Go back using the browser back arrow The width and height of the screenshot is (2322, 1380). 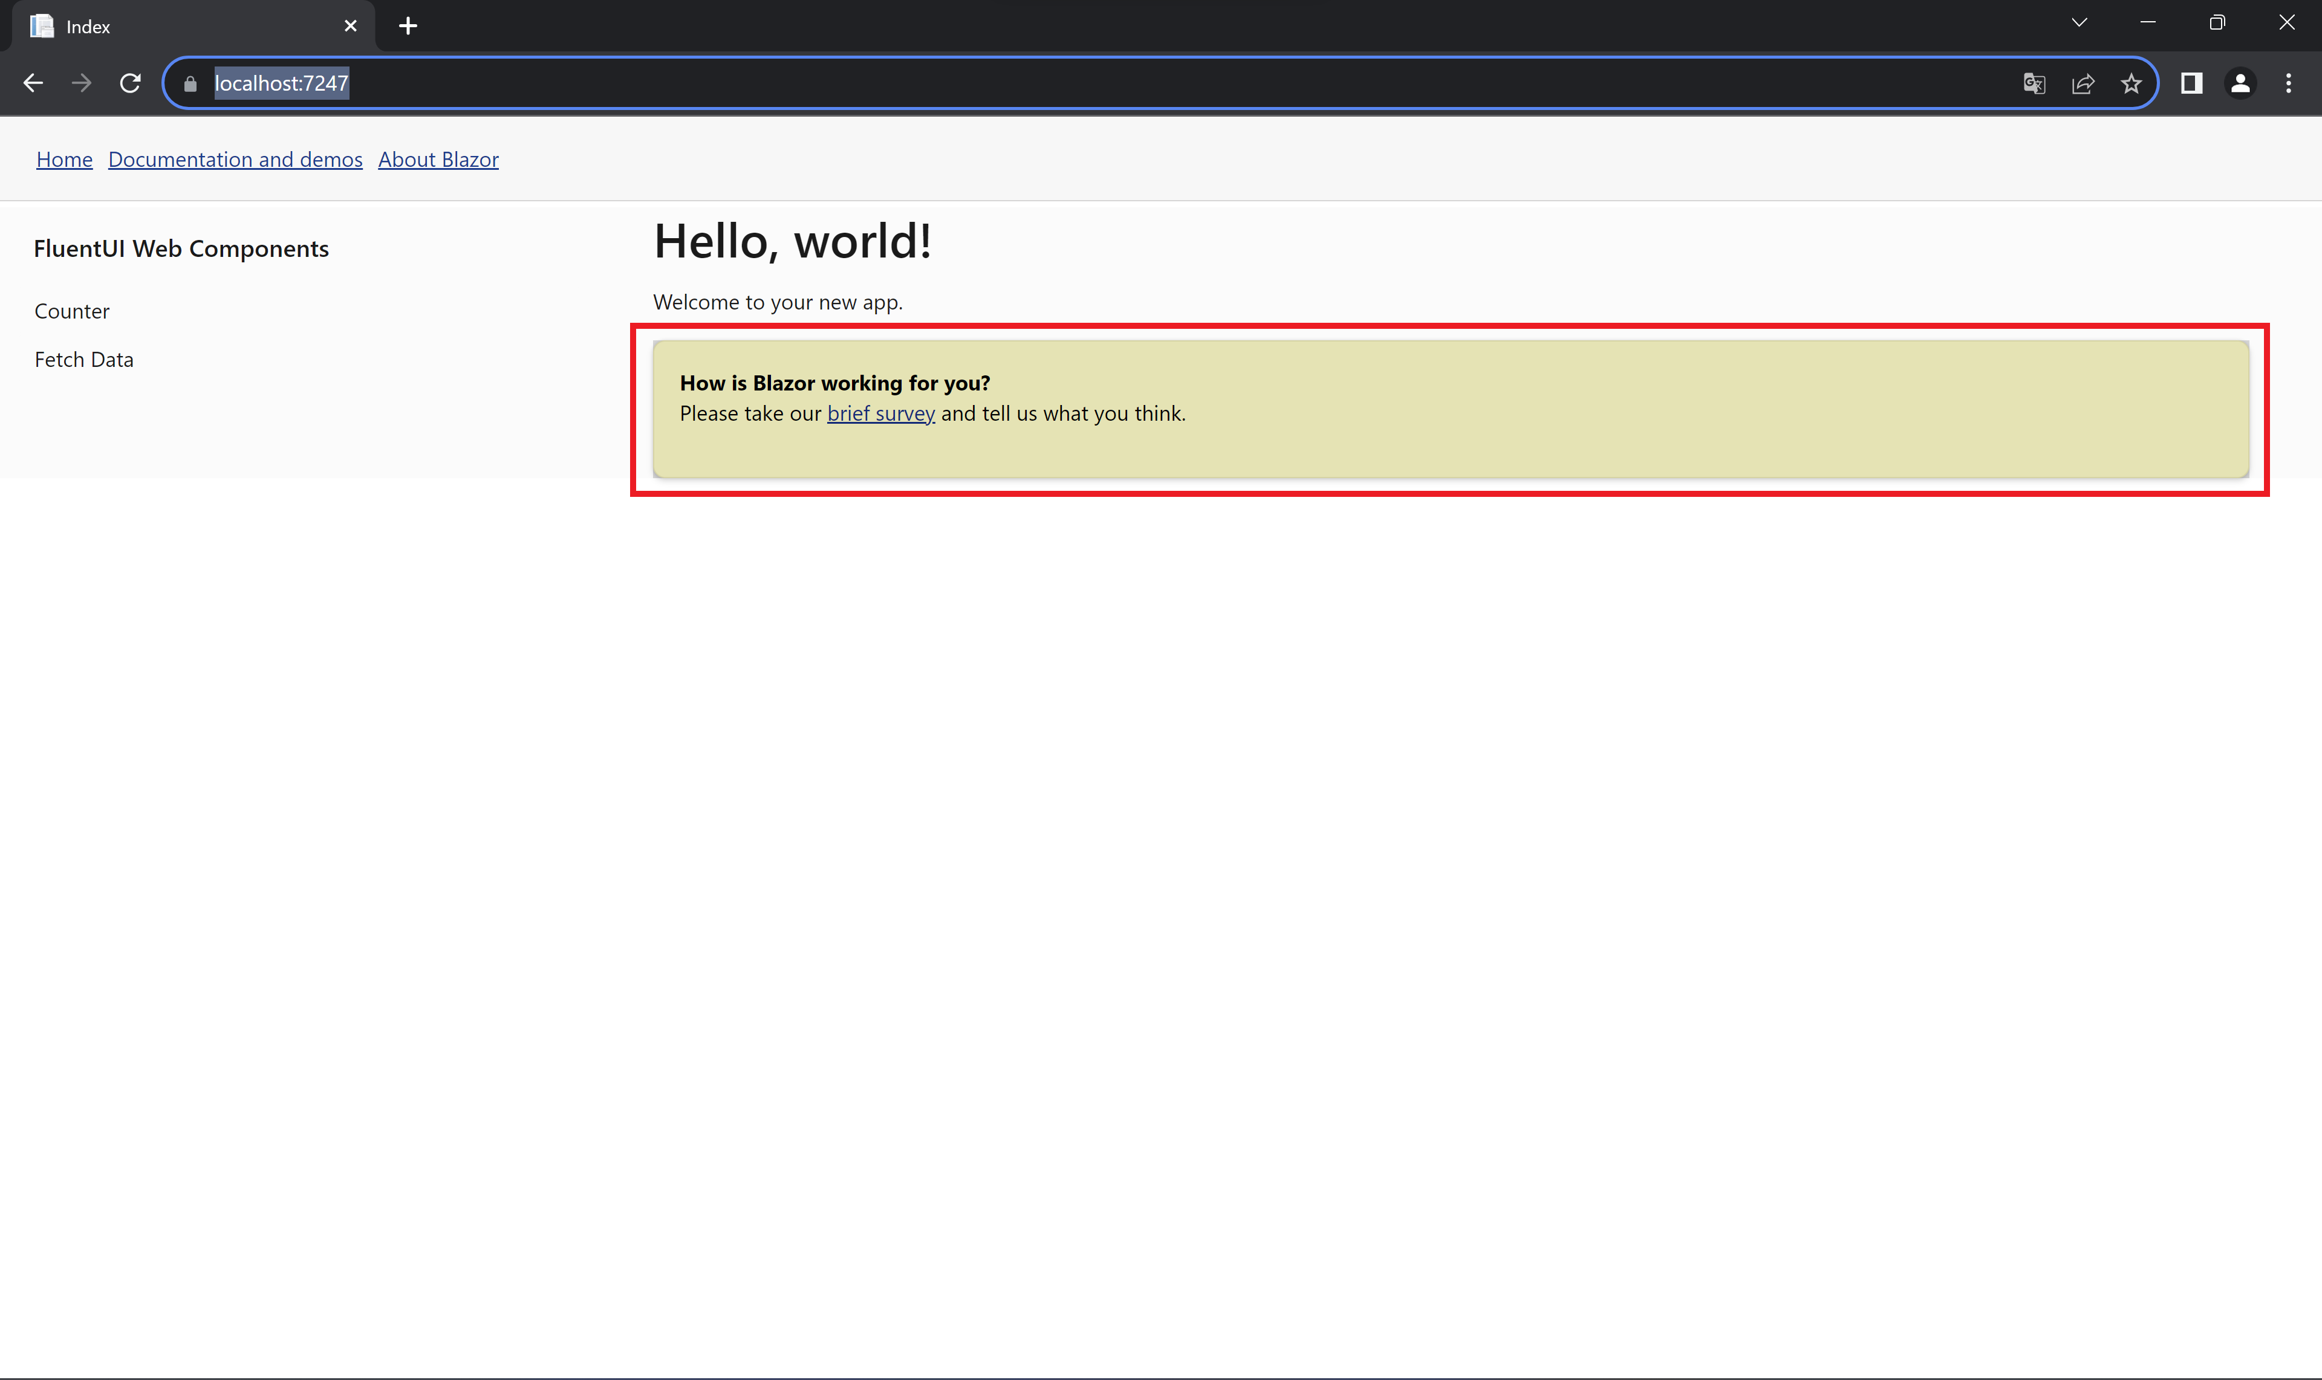33,83
